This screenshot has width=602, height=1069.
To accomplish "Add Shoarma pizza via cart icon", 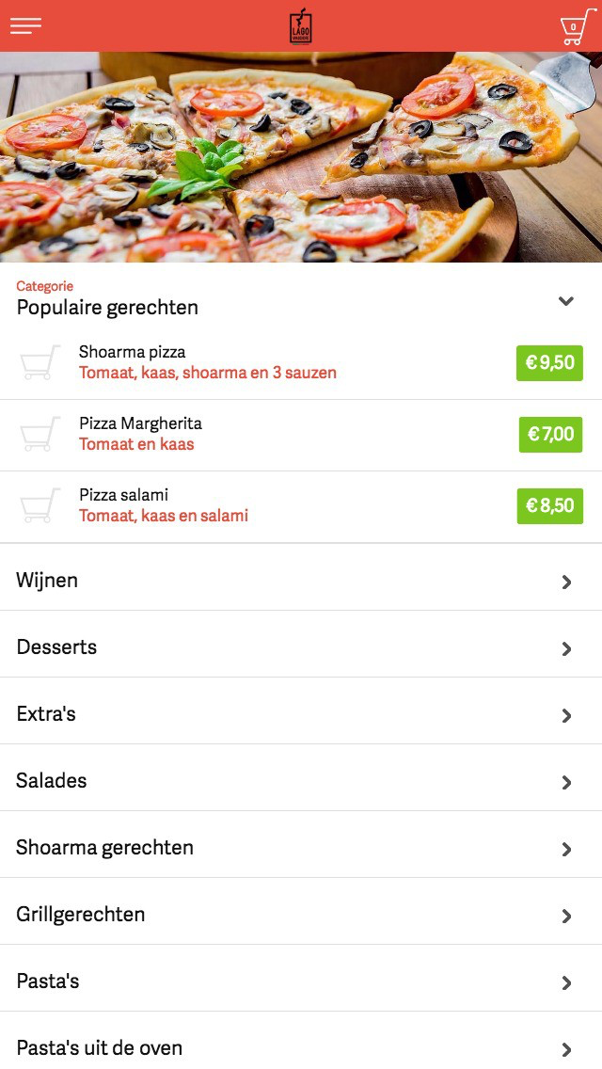I will [x=40, y=363].
